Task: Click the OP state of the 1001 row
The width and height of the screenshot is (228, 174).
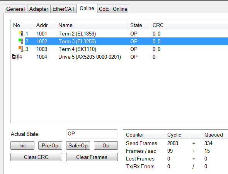Action: pyautogui.click(x=134, y=34)
